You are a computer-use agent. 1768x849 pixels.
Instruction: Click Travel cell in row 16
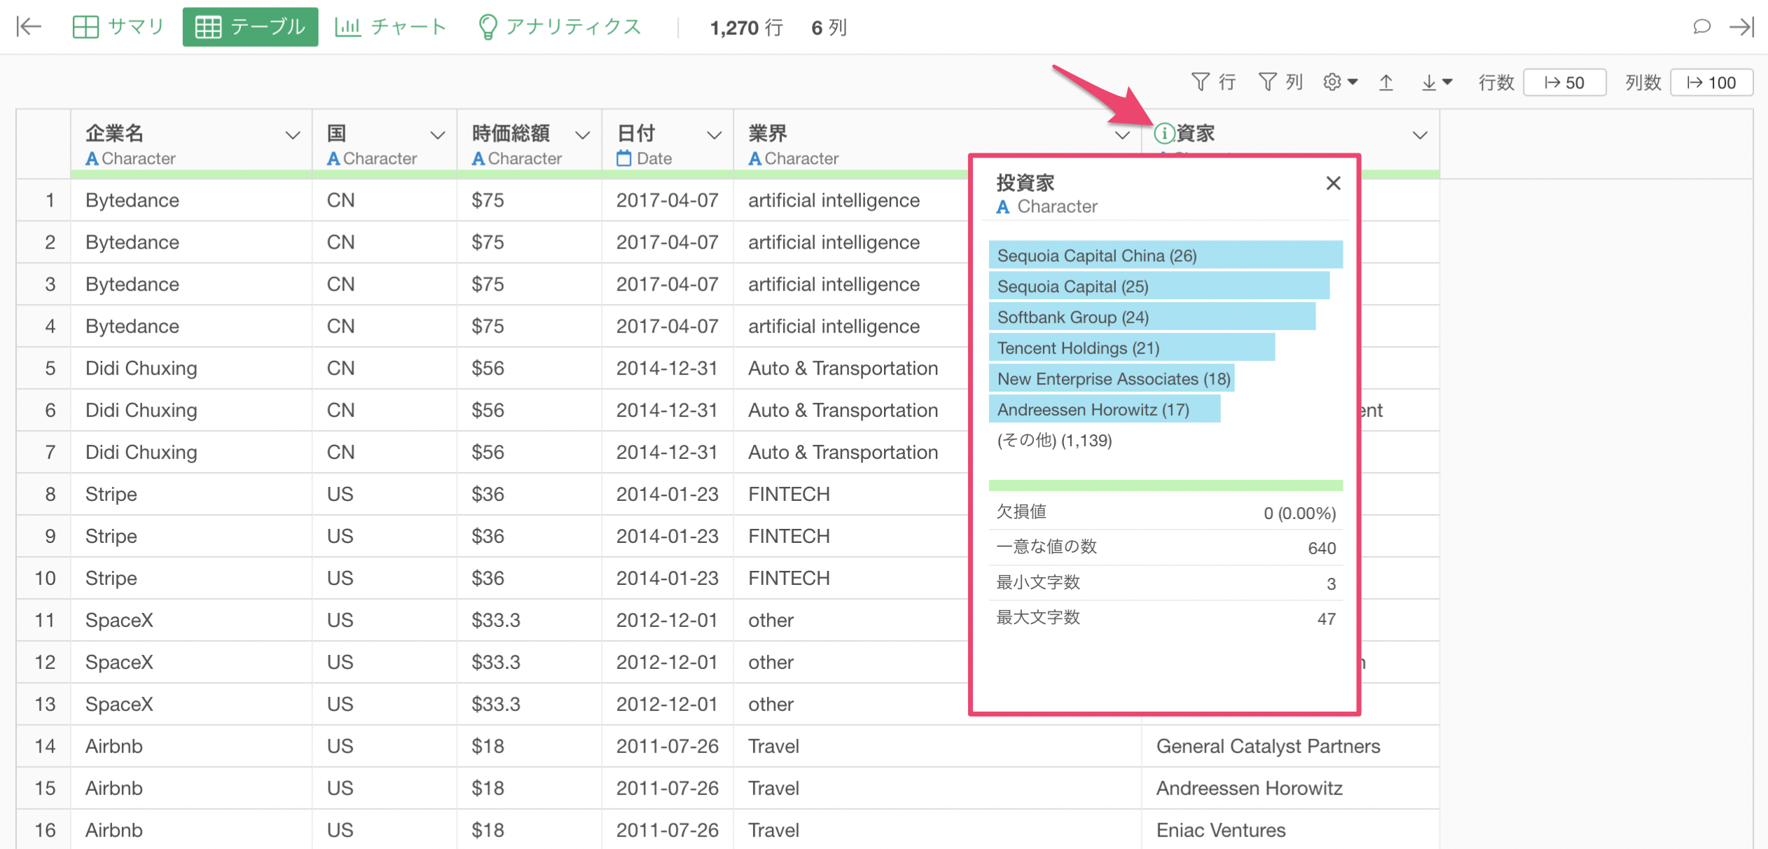point(937,831)
